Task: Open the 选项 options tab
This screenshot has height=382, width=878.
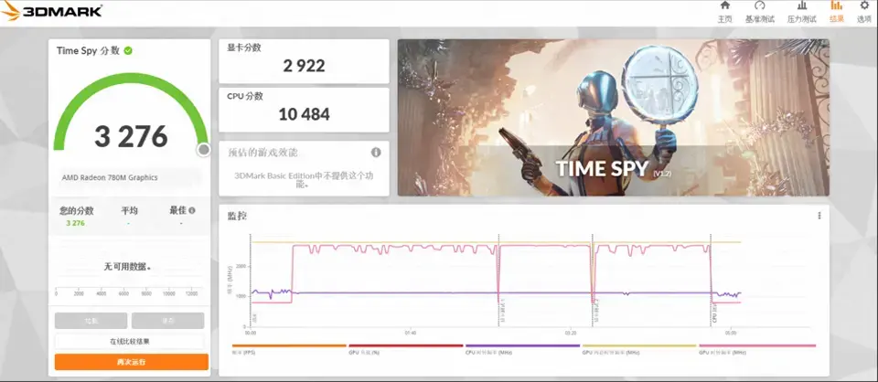Action: click(864, 12)
